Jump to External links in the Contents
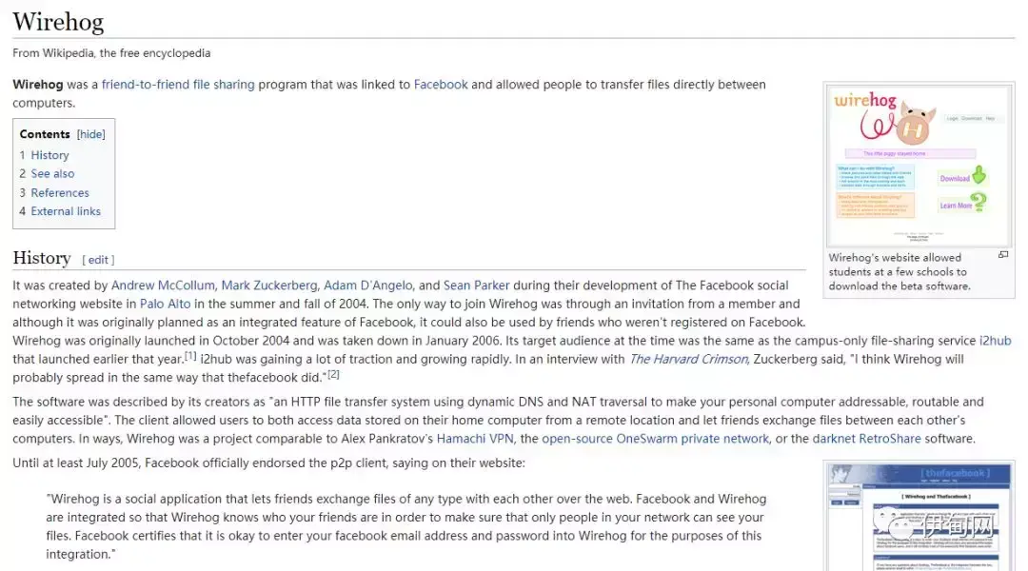 pyautogui.click(x=66, y=211)
